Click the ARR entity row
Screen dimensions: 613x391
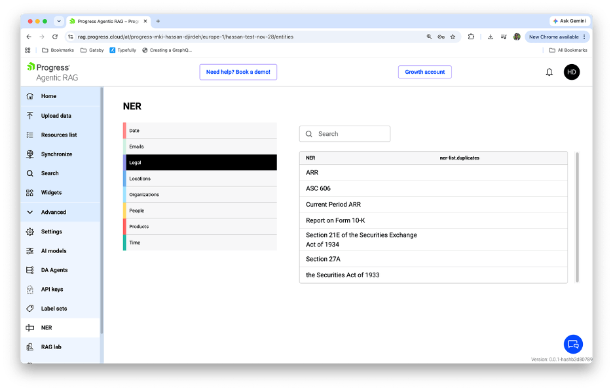(433, 173)
